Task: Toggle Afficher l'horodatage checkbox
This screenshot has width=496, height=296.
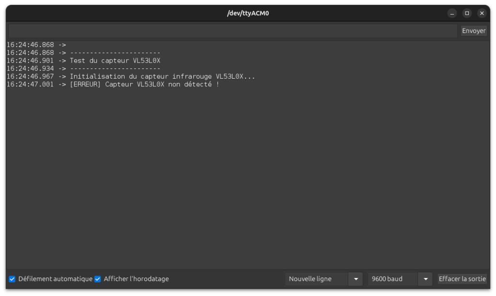Action: pos(98,279)
